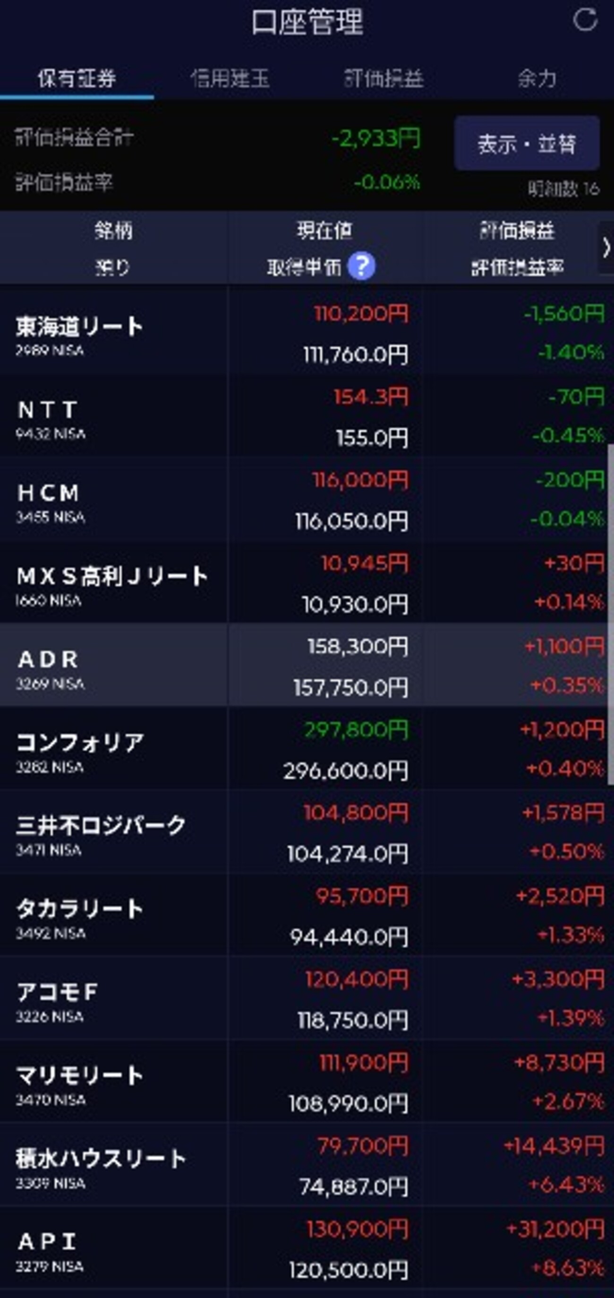Viewport: 614px width, 1298px height.
Task: Open the 評価損益 tab
Action: (x=384, y=78)
